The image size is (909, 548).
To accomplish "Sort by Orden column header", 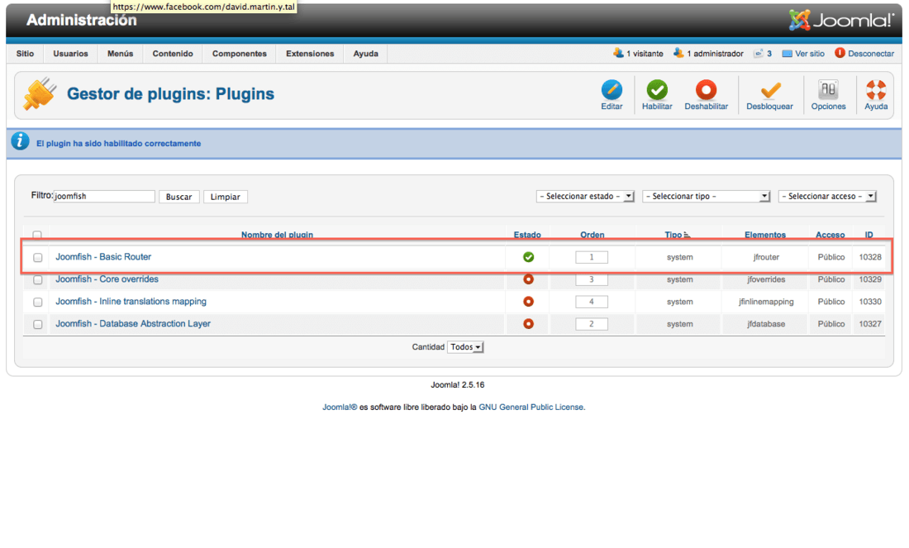I will click(593, 235).
